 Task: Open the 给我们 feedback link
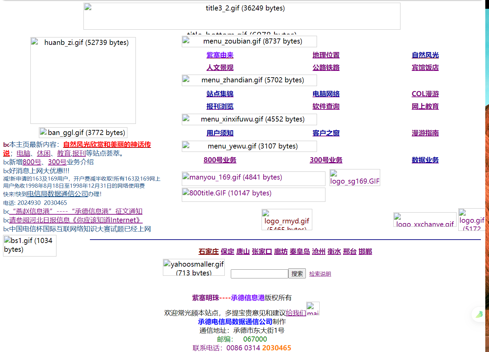click(296, 313)
